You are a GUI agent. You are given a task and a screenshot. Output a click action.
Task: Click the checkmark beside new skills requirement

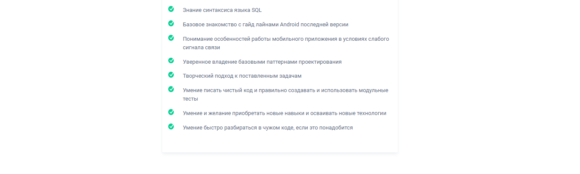click(x=171, y=112)
